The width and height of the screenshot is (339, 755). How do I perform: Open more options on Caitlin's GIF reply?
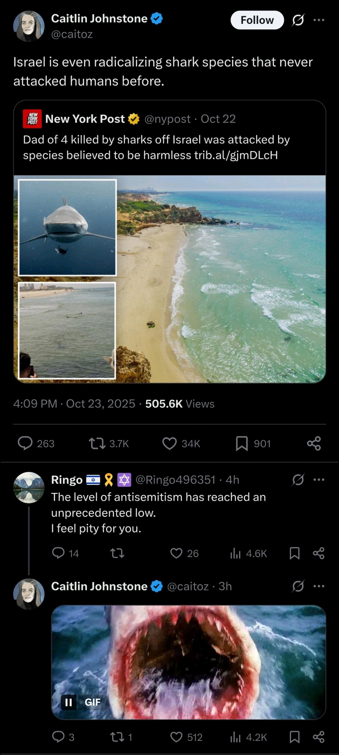click(319, 586)
